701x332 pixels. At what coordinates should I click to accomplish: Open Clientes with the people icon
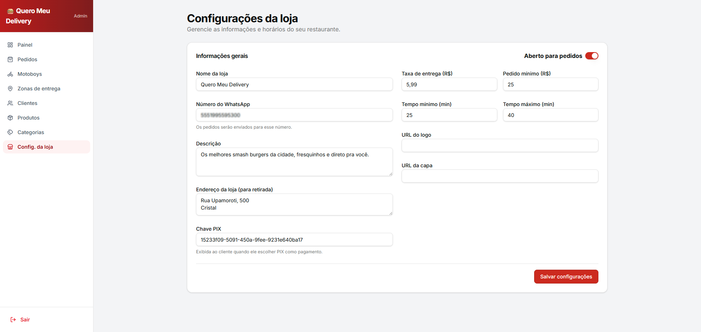10,103
